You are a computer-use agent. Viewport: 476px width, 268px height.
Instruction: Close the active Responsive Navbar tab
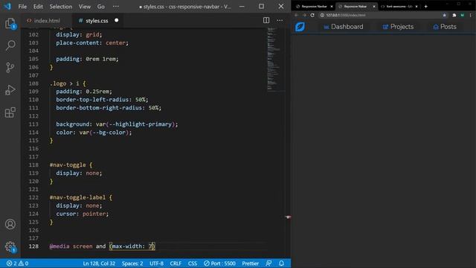click(x=374, y=7)
